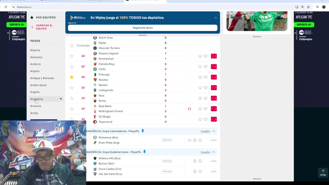Open TV icon for Once Caldas match
329x185 pixels.
point(200,171)
